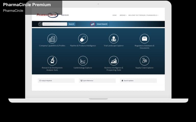
Task: Click the PharmaCircle logo
Action: 48,15
